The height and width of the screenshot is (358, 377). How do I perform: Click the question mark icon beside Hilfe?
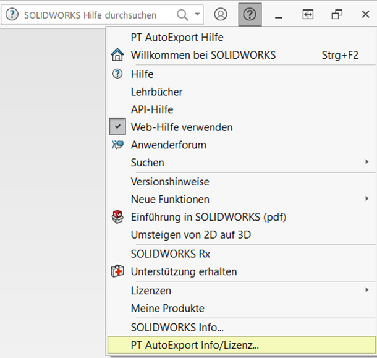[117, 74]
